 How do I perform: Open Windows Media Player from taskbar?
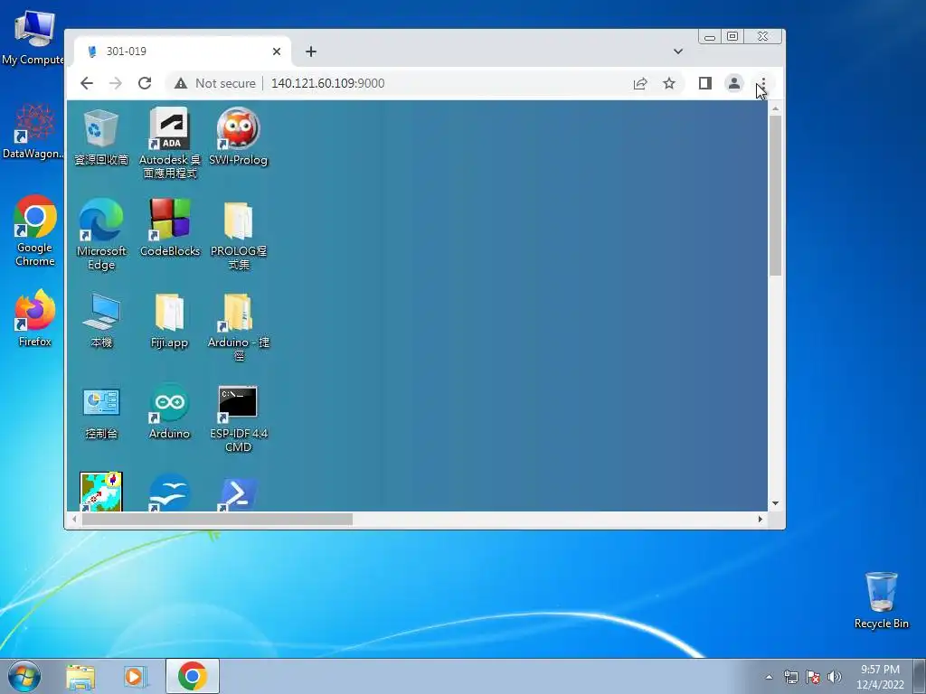tap(136, 677)
